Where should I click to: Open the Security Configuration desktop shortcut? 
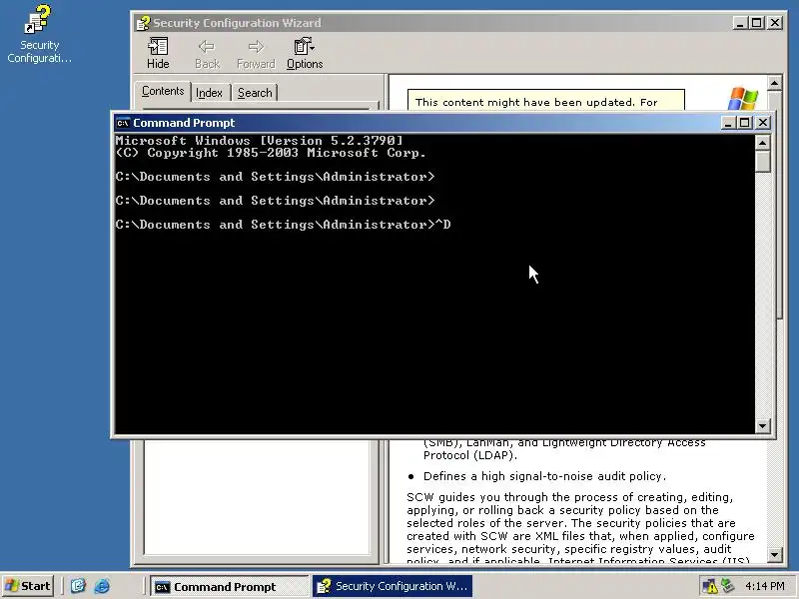pyautogui.click(x=39, y=34)
